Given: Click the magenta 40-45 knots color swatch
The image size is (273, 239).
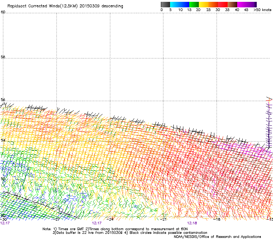Looking at the screenshot, I should click(x=242, y=4).
